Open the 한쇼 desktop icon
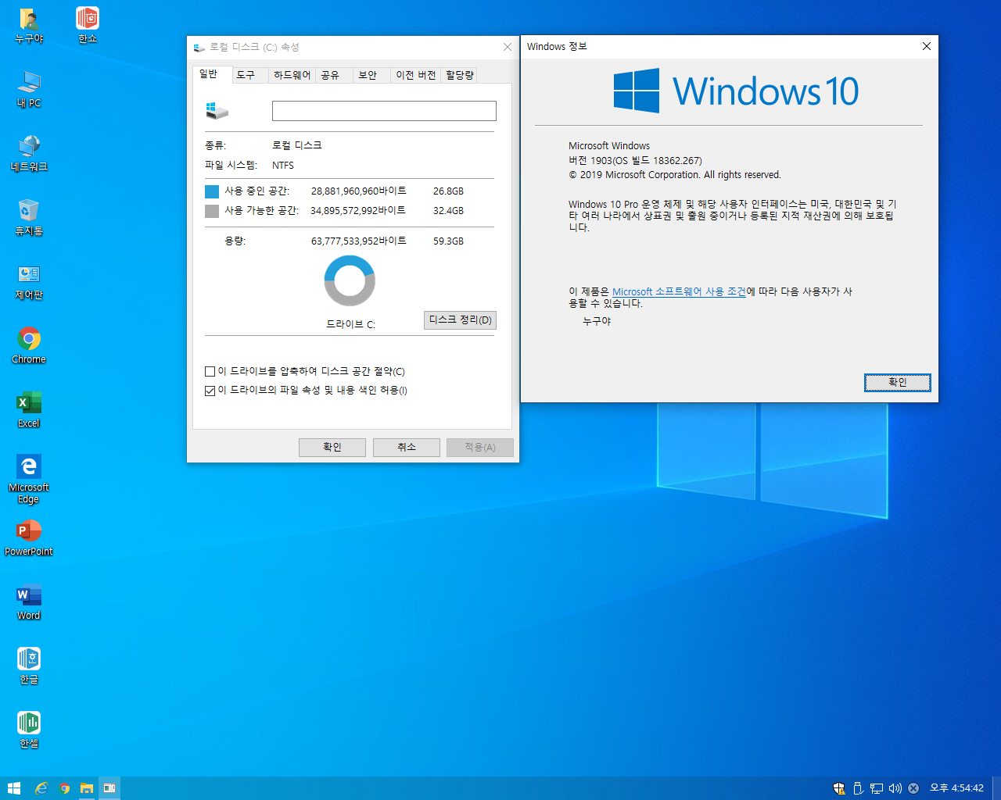This screenshot has width=1001, height=800. (x=88, y=25)
